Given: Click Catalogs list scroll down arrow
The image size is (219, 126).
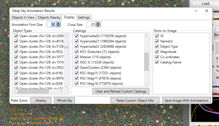Looking at the screenshot, I should 146,84.
